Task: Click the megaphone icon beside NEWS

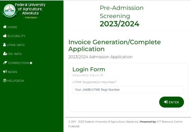Action: click(x=5, y=71)
